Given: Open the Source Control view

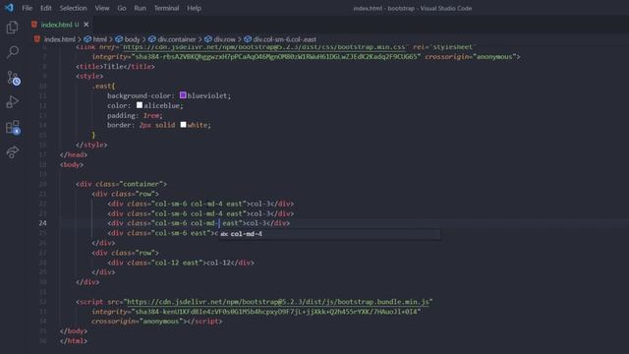Looking at the screenshot, I should tap(13, 78).
